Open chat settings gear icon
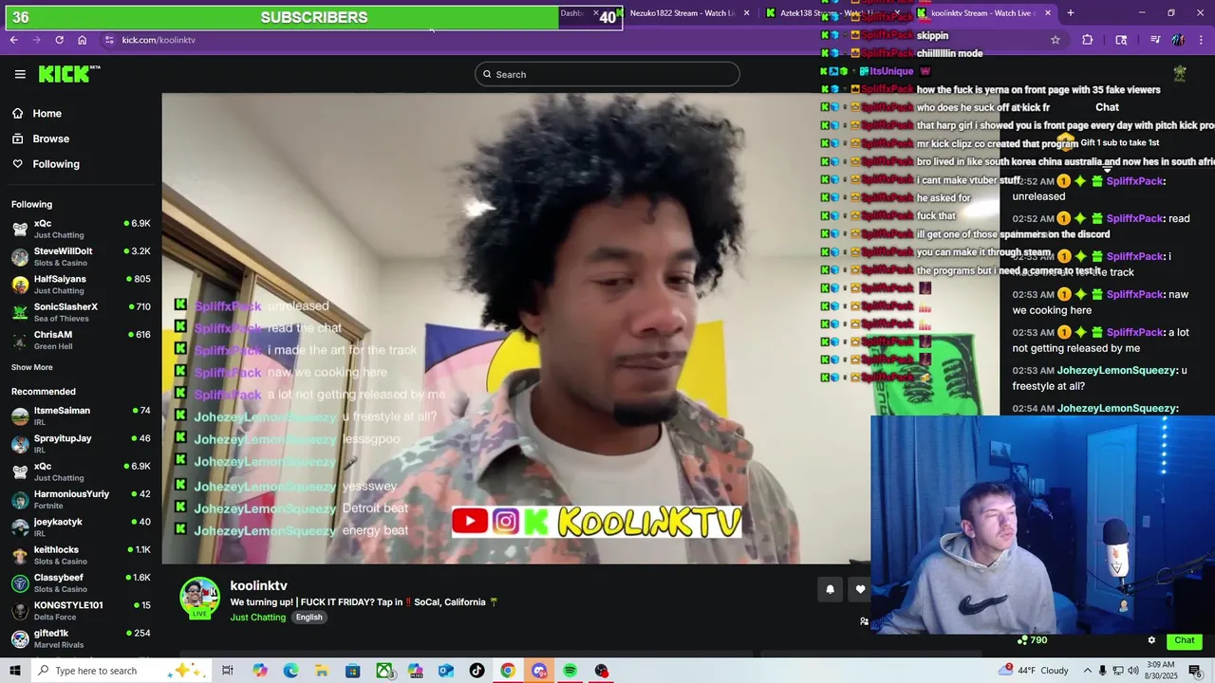The height and width of the screenshot is (683, 1215). pos(1151,640)
